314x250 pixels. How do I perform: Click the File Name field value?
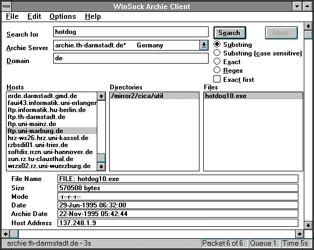tap(178, 179)
